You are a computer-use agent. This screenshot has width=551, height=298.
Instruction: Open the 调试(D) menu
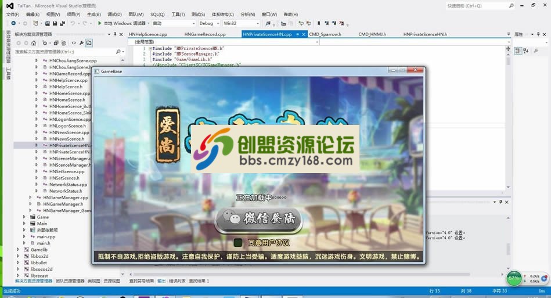coord(114,15)
